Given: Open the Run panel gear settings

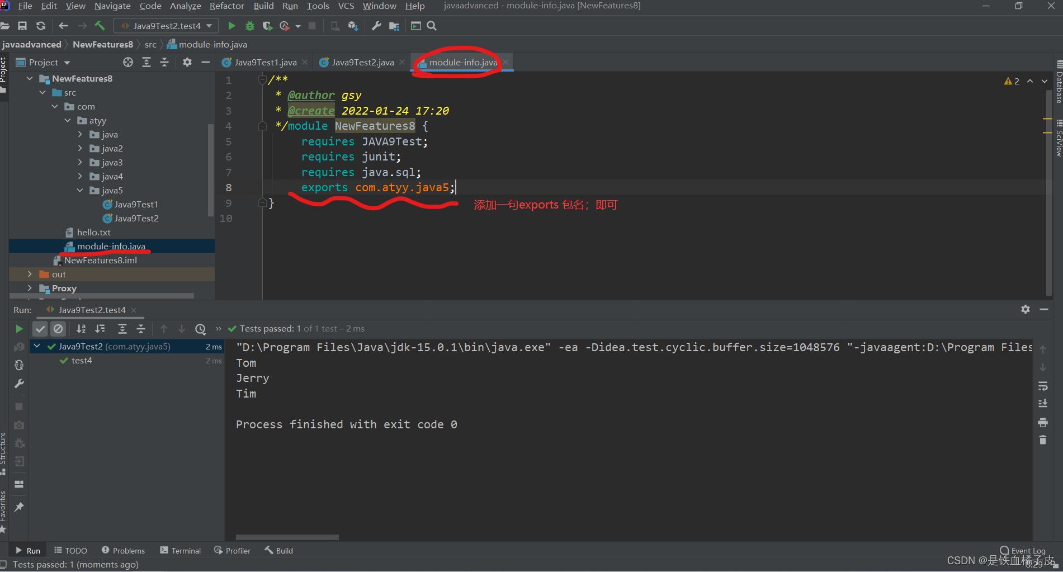Looking at the screenshot, I should [1026, 309].
